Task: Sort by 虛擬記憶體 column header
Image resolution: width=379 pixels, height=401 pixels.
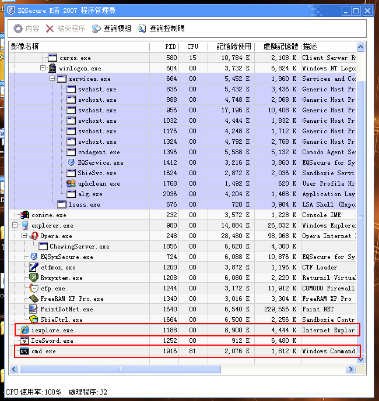Action: pyautogui.click(x=278, y=47)
